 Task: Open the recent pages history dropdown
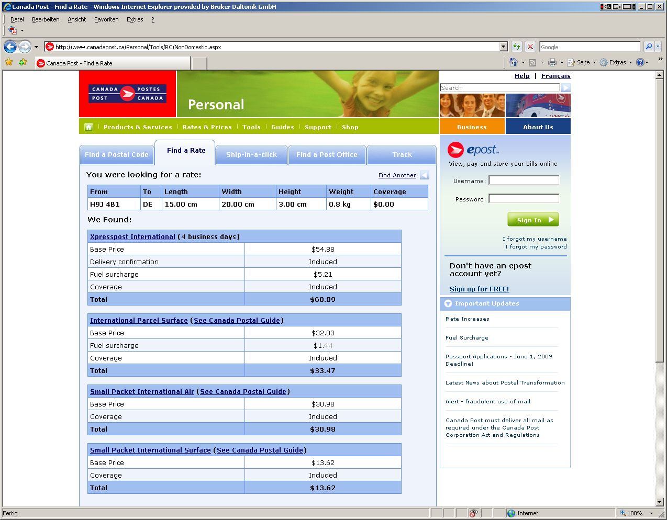[x=36, y=47]
